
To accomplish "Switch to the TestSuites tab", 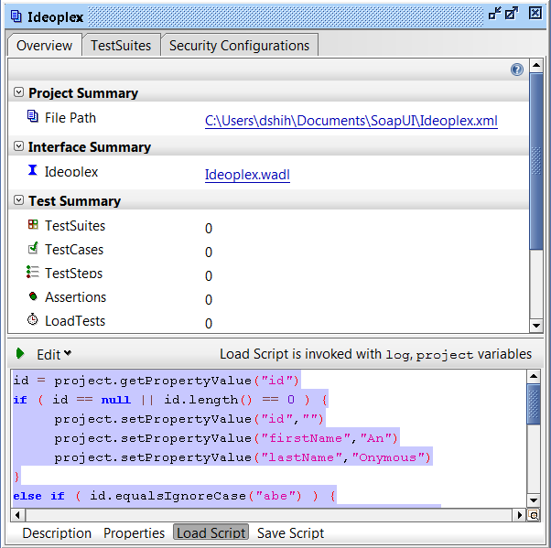I will 121,46.
